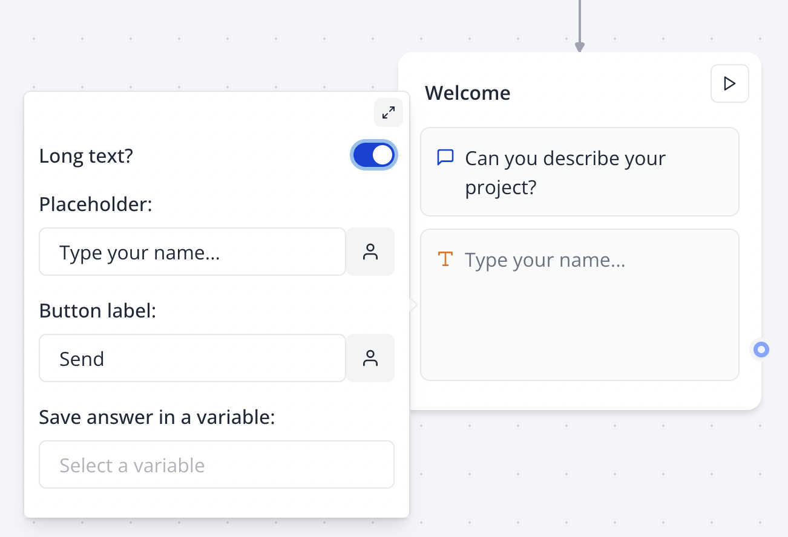Click the gray arrow connector entering Welcome
This screenshot has height=537, width=788.
(580, 24)
